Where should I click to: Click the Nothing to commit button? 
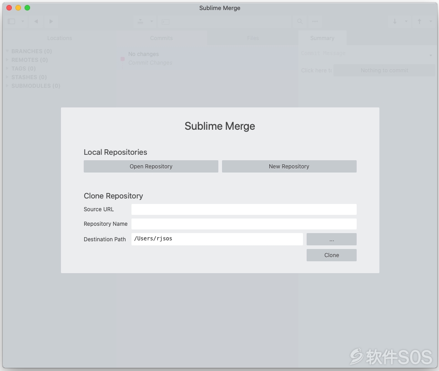click(384, 71)
